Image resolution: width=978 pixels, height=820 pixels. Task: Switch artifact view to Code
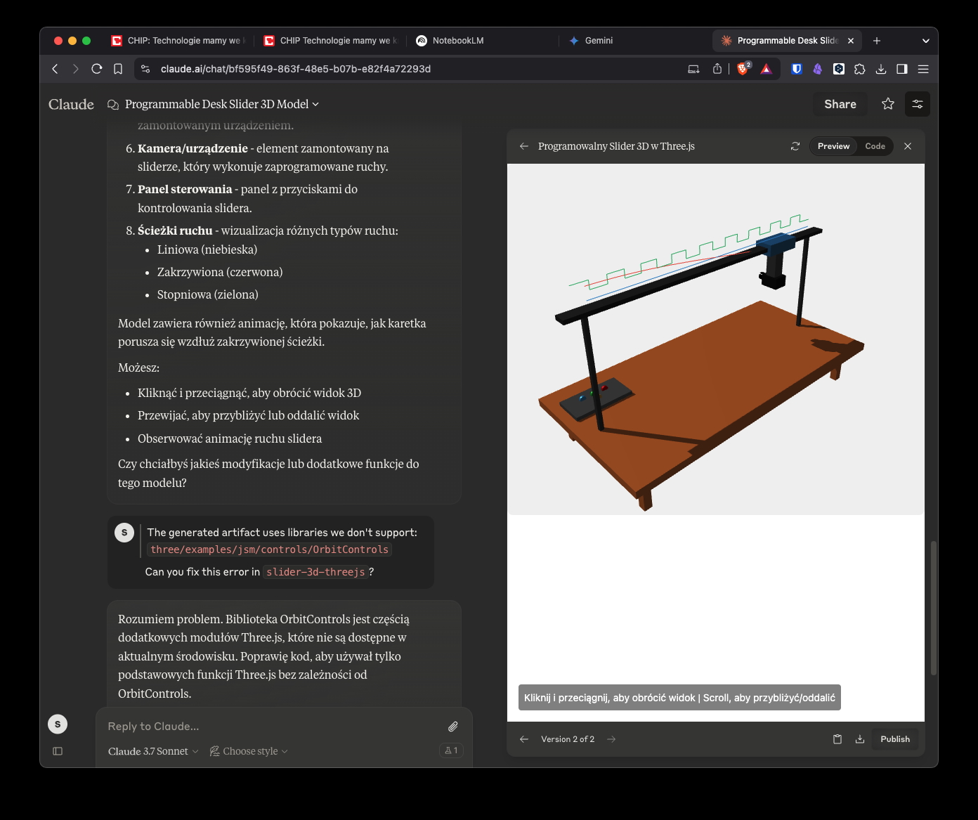[x=875, y=146]
